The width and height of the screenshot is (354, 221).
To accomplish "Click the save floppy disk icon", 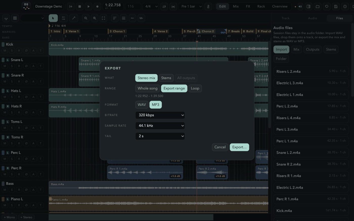I will click(336, 7).
